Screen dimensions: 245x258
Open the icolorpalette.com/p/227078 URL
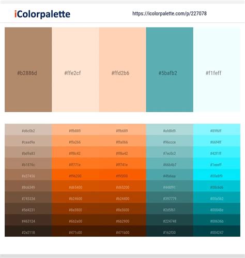(x=170, y=13)
